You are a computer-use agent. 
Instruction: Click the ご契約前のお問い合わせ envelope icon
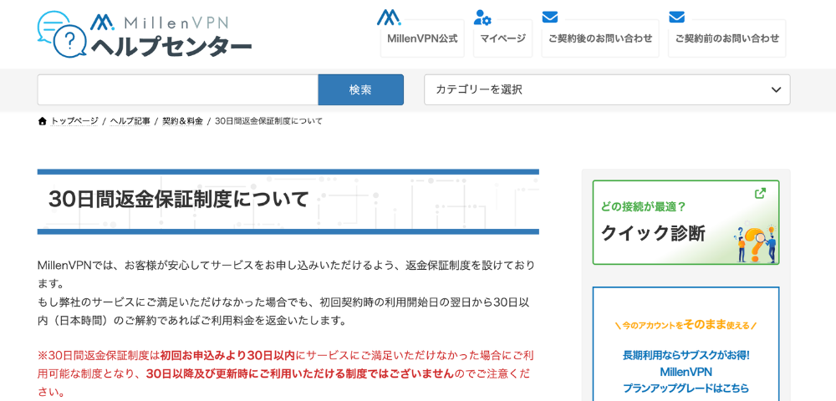(676, 17)
